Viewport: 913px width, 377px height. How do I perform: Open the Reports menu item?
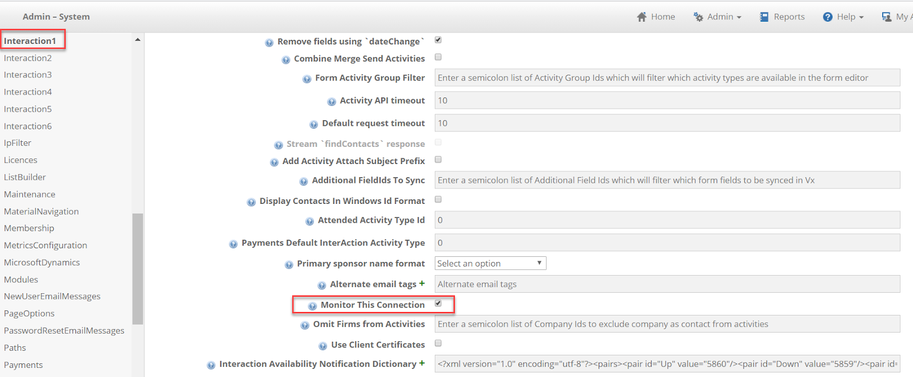pos(782,17)
